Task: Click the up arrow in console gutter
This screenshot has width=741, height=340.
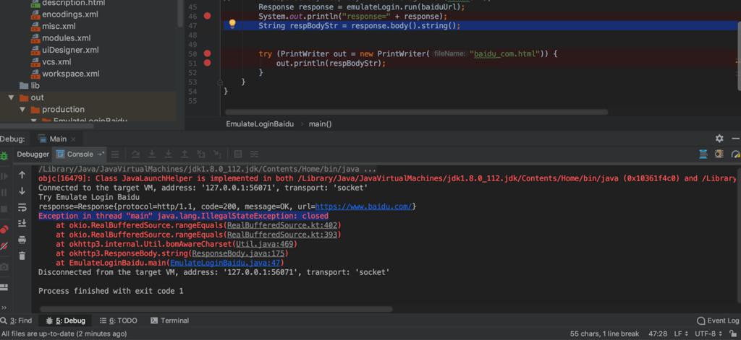Action: (22, 175)
